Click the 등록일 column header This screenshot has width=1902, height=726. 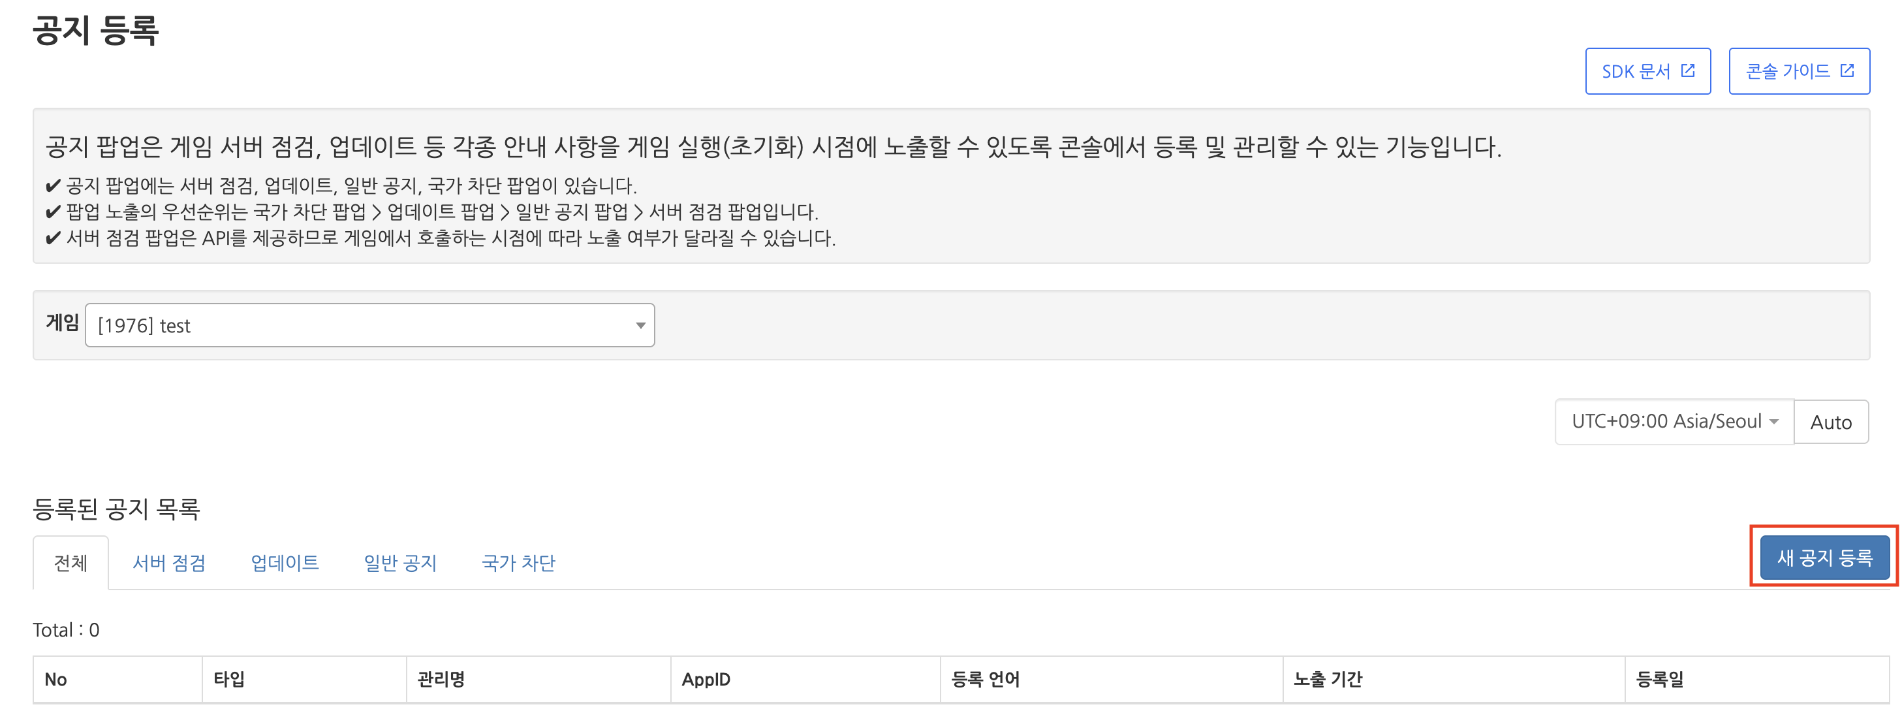pyautogui.click(x=1659, y=680)
